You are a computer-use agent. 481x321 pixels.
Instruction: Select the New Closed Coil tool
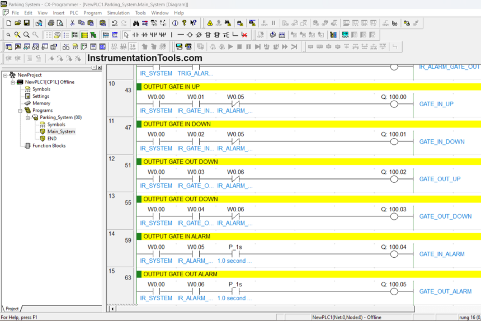199,35
